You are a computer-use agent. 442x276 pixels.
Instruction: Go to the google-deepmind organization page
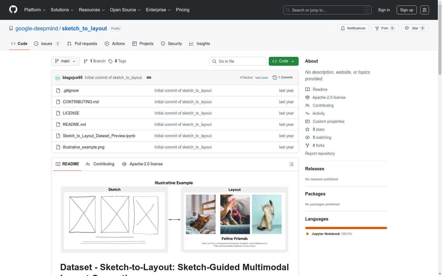click(37, 28)
